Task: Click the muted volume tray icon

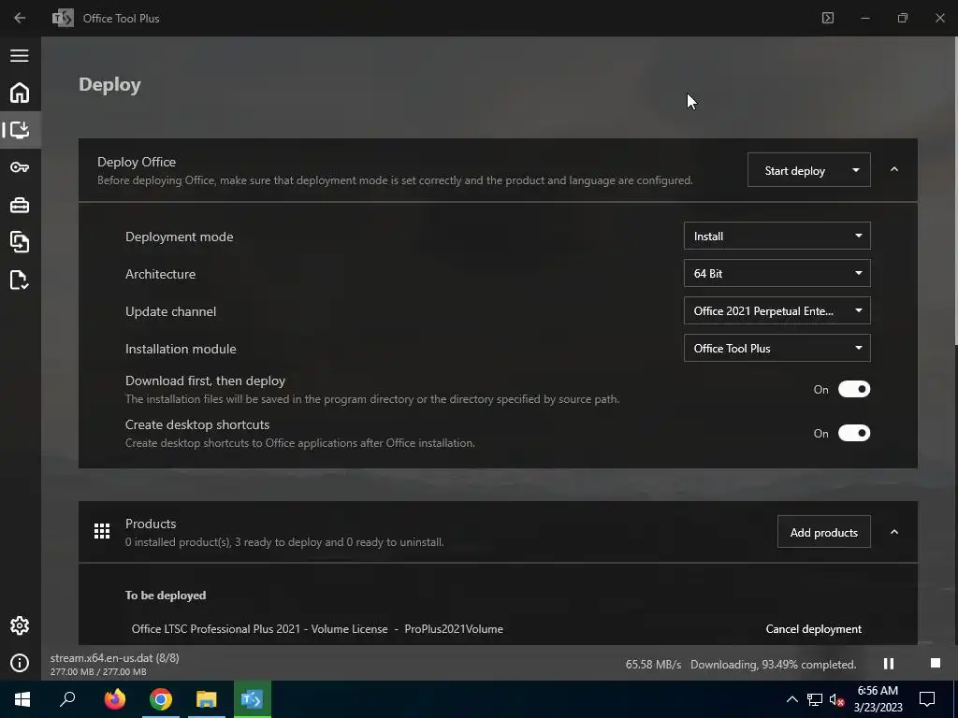Action: (837, 699)
